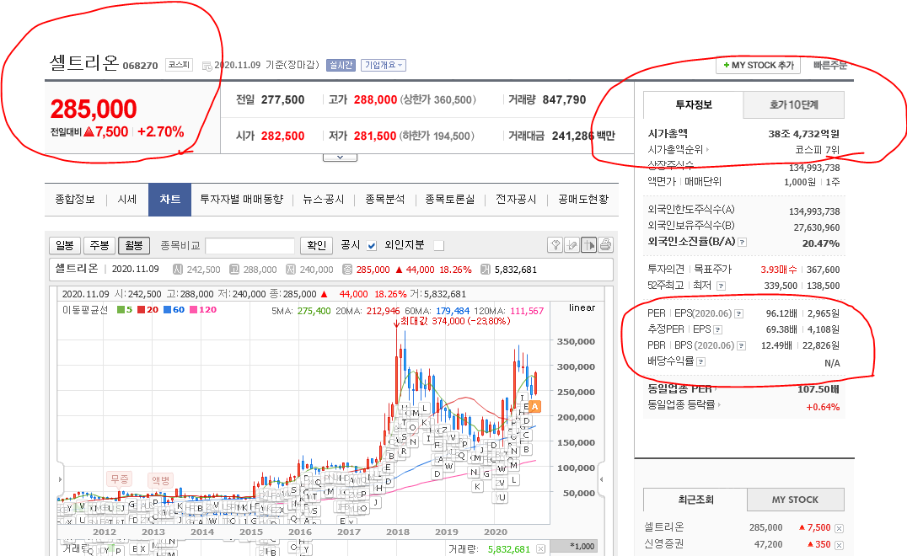Switch to the 호가10단계 tab
The height and width of the screenshot is (556, 907).
[794, 105]
